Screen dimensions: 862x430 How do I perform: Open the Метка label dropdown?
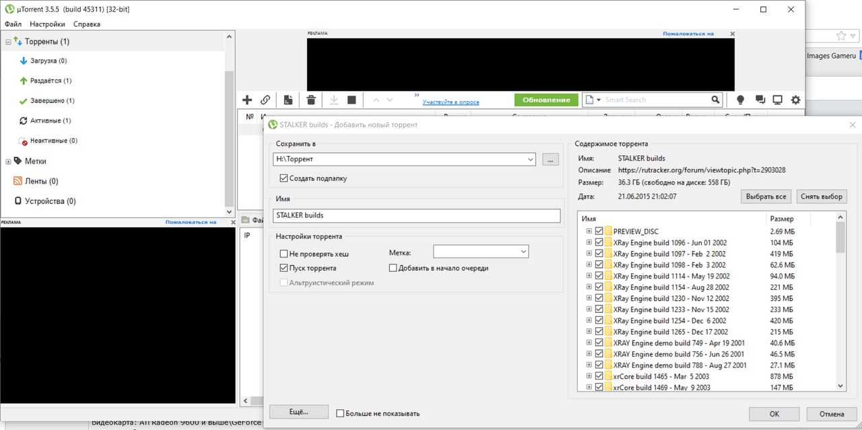coord(523,251)
